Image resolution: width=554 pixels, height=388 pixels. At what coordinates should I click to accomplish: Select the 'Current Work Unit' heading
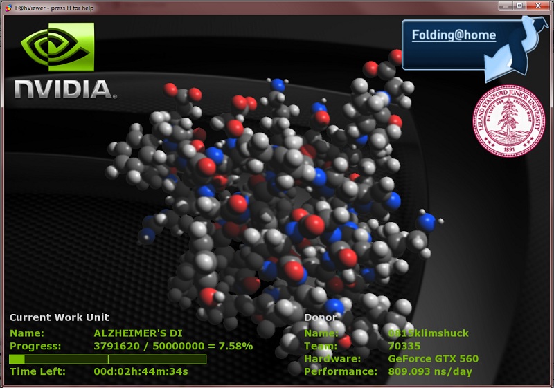click(60, 317)
